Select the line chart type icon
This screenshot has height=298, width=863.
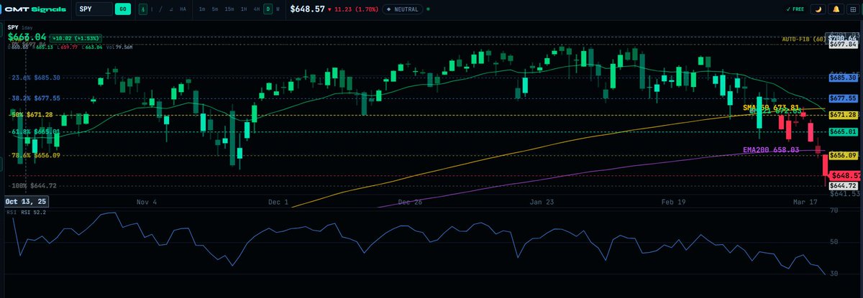click(160, 9)
